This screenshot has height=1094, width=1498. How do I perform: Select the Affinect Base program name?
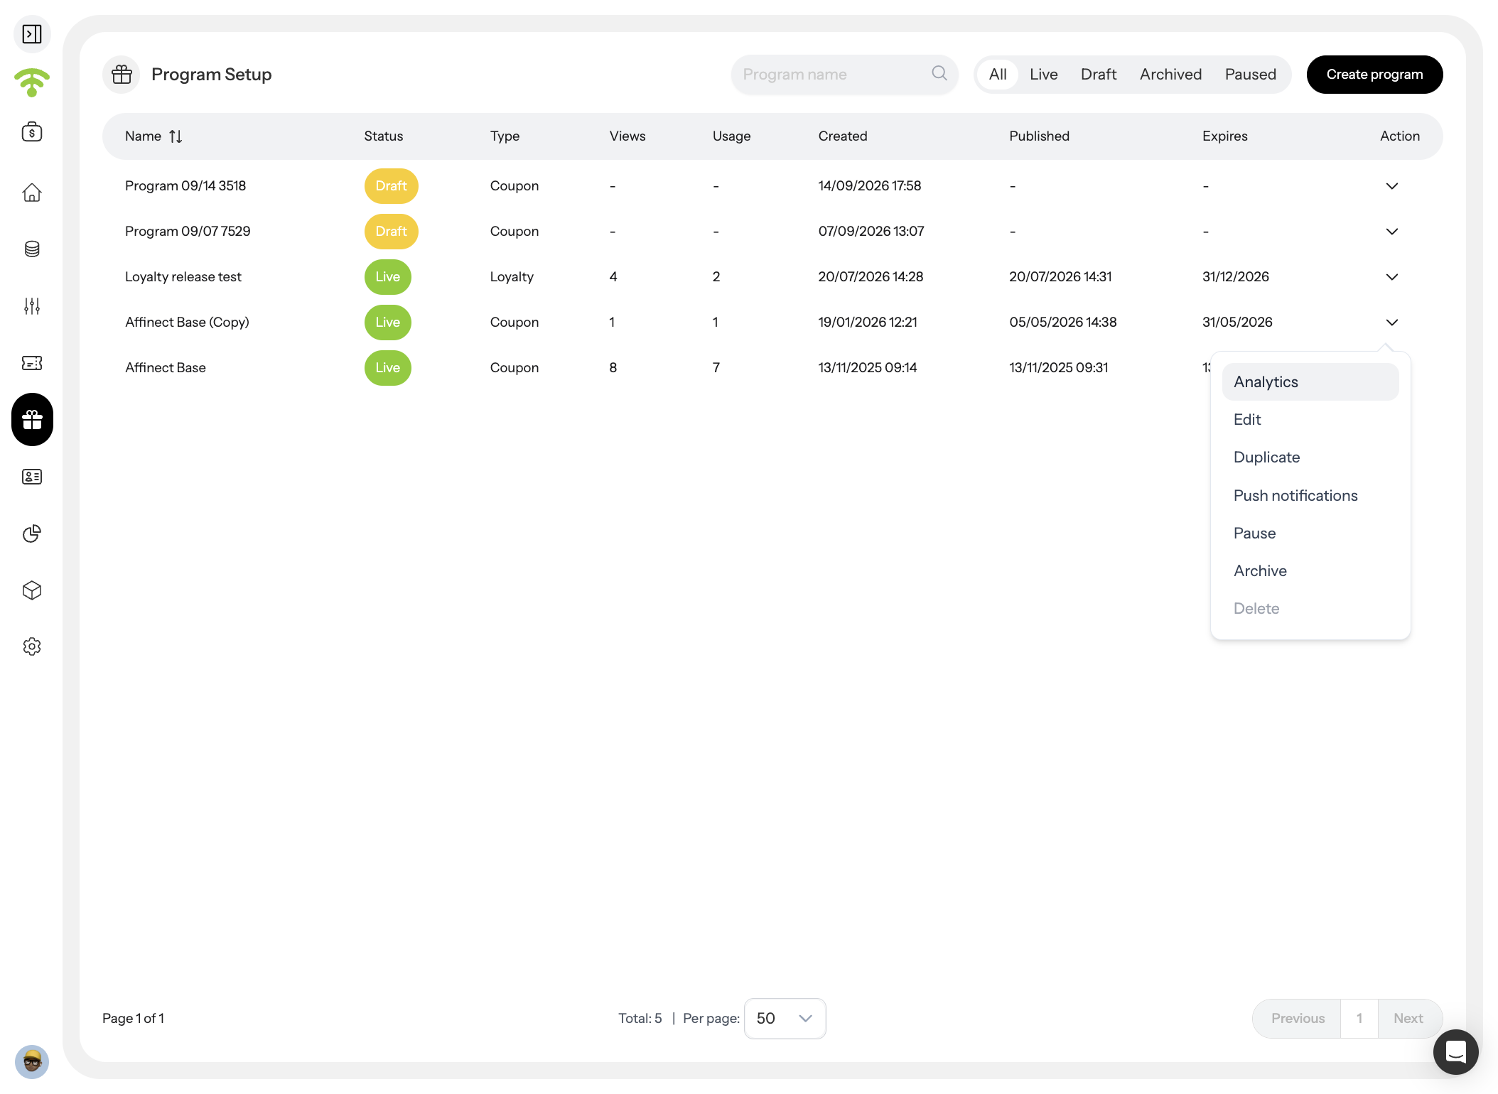pyautogui.click(x=166, y=368)
